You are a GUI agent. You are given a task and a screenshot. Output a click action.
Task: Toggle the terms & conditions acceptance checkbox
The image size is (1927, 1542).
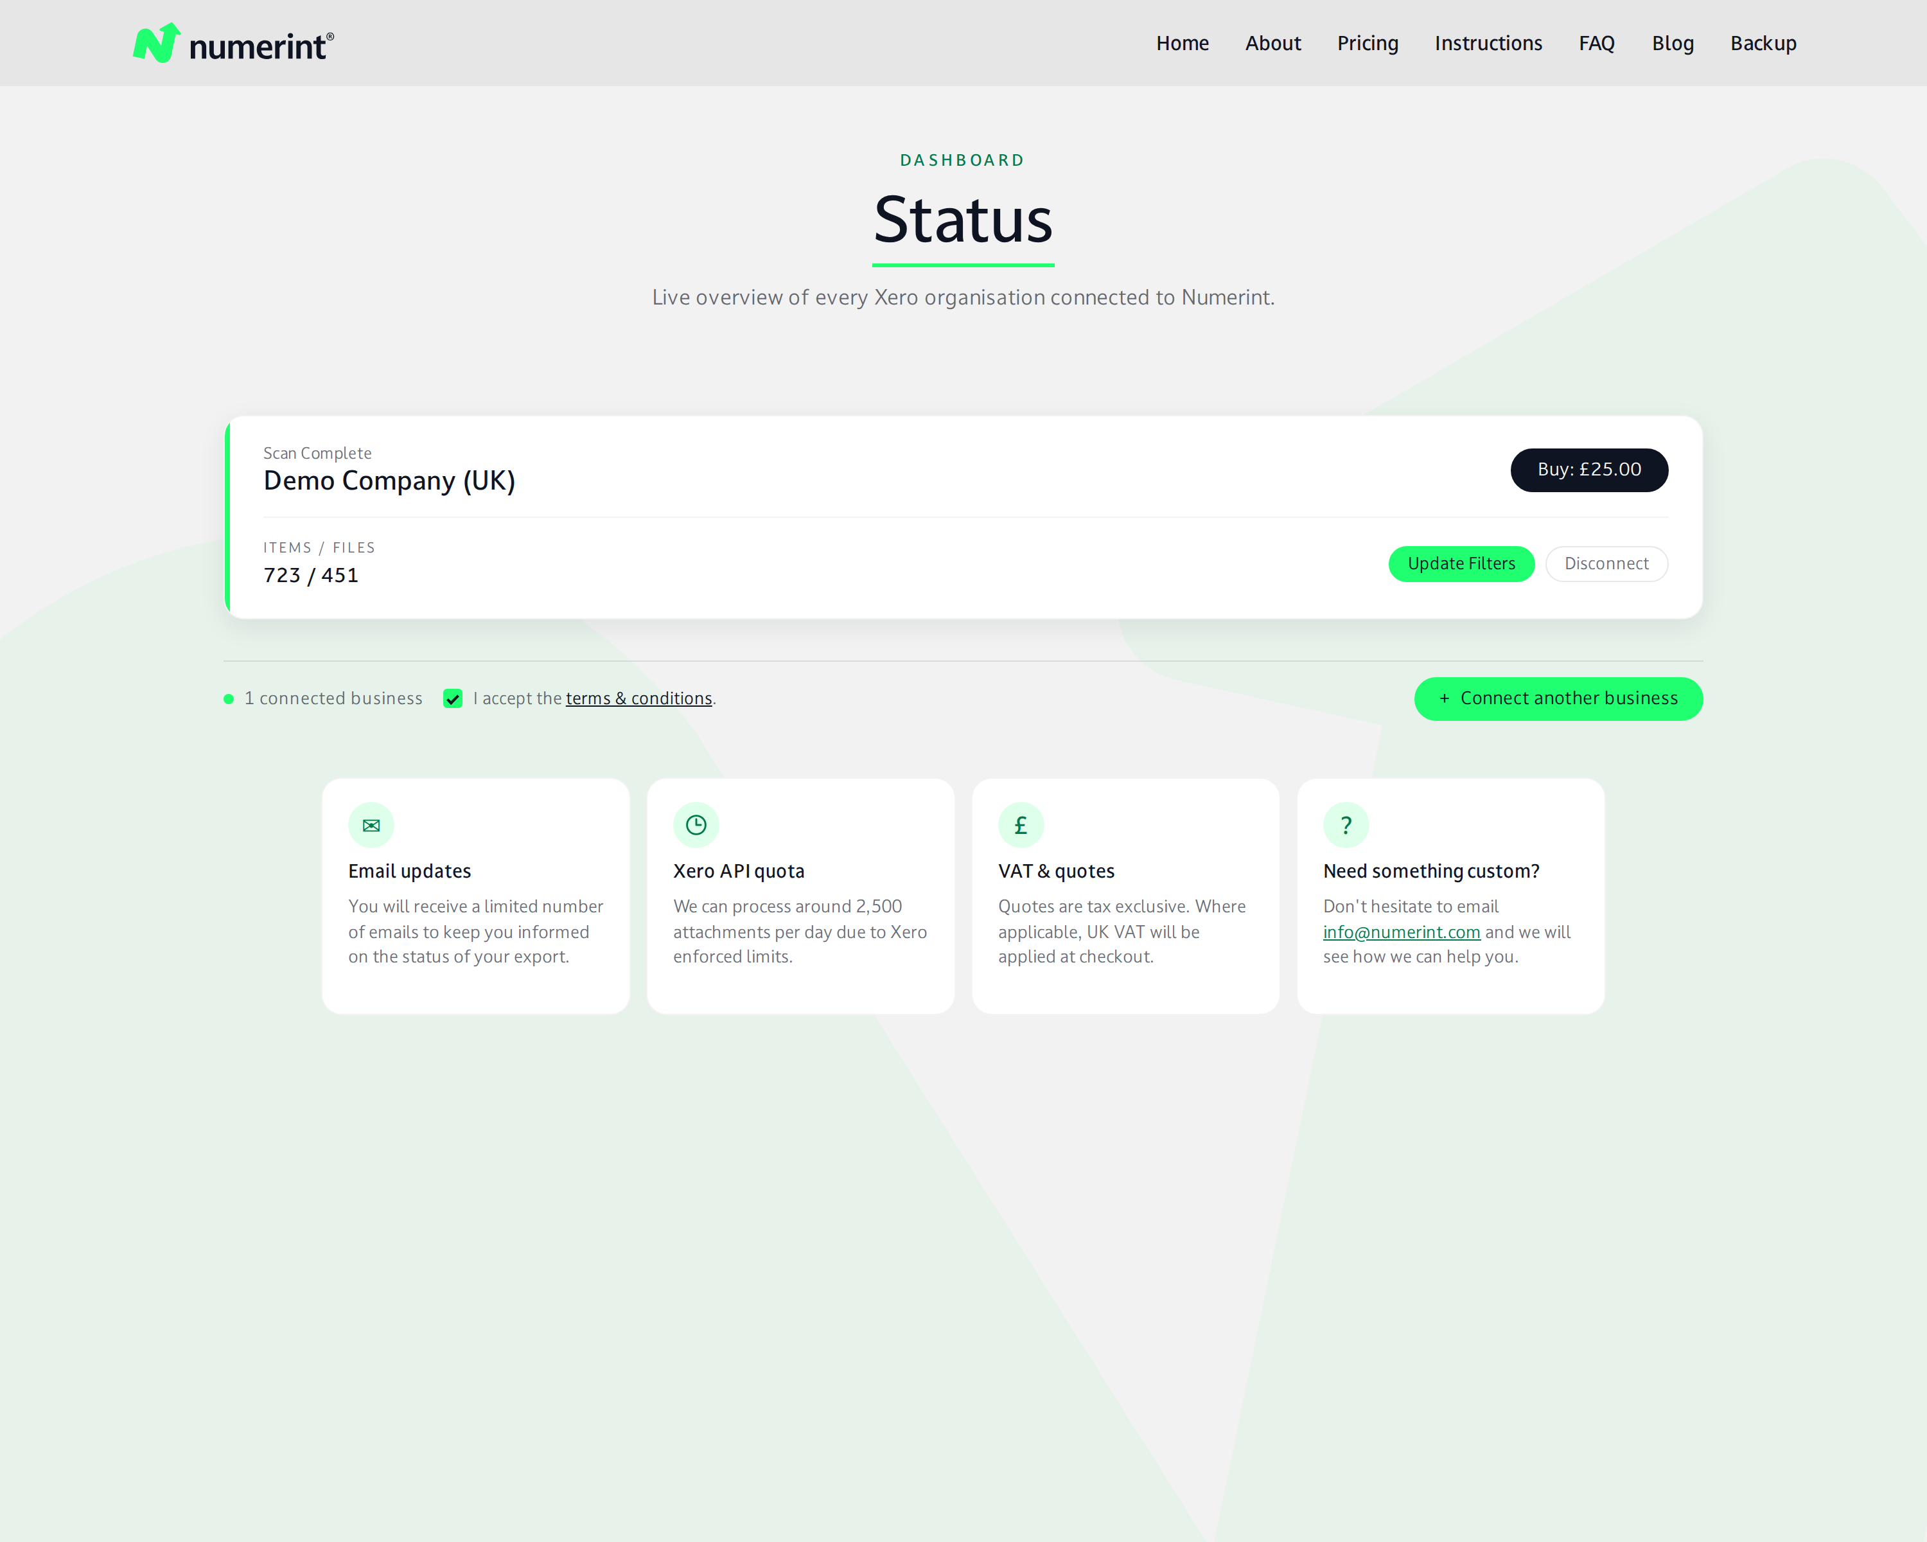tap(453, 699)
